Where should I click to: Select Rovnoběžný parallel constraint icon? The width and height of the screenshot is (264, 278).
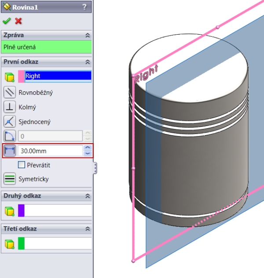(10, 93)
